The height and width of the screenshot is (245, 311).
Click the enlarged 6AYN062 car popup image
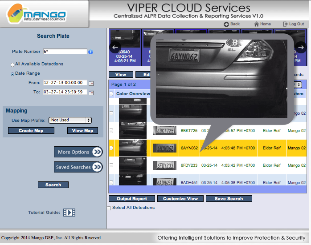coord(221,79)
